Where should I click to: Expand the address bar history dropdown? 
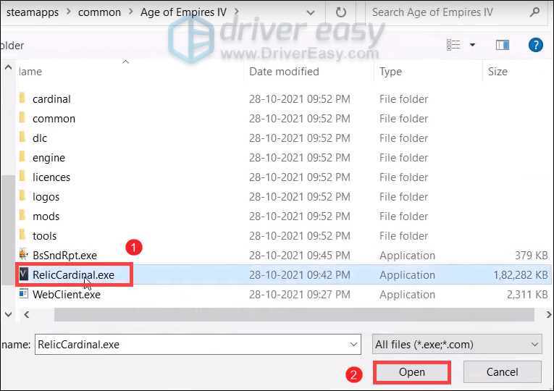310,13
